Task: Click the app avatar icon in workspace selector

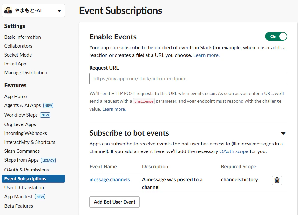Action: [8, 10]
